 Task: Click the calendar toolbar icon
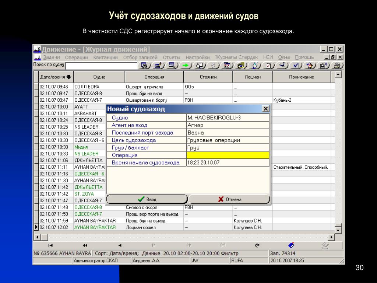[227, 66]
